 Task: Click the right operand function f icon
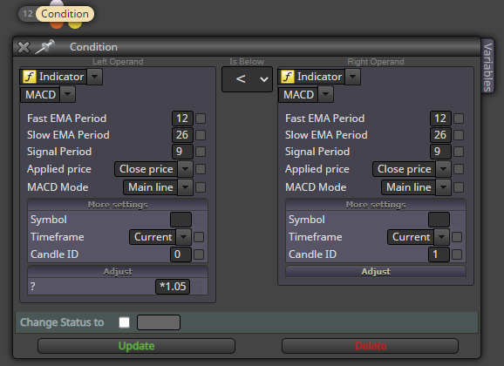pyautogui.click(x=288, y=77)
